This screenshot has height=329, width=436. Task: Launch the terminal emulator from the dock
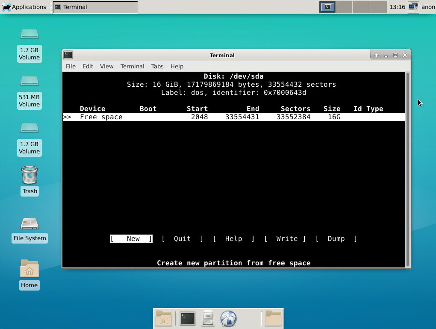[x=188, y=319]
